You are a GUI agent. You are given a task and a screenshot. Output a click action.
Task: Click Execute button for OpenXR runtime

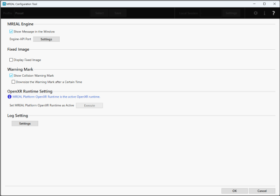click(89, 105)
